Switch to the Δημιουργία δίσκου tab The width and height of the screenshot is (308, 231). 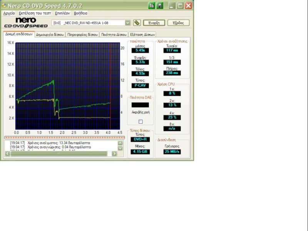tap(50, 35)
